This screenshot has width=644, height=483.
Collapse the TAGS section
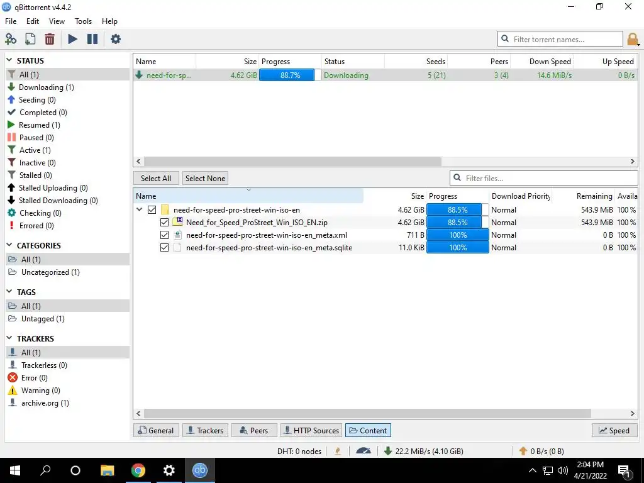click(9, 292)
